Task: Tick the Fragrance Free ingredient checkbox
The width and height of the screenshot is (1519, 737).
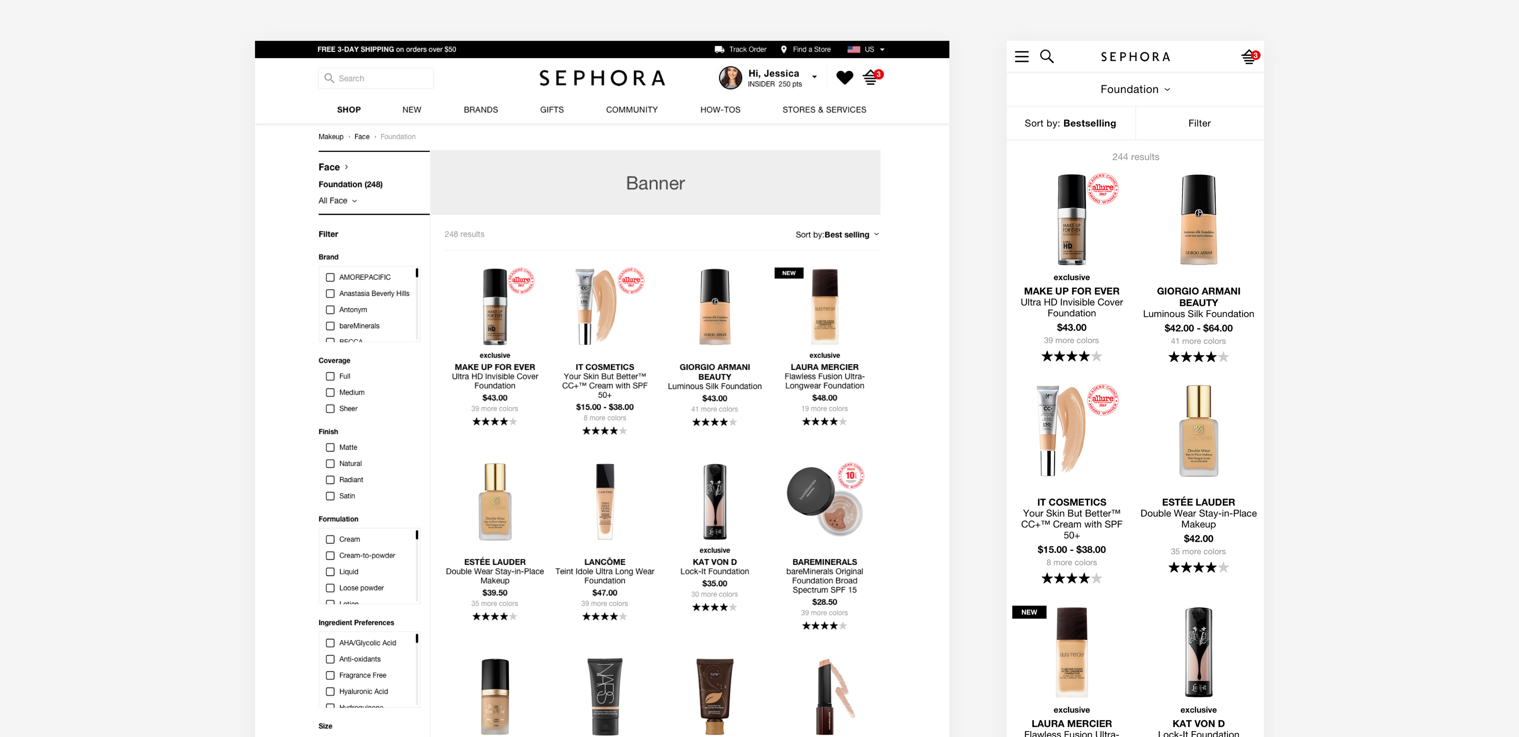Action: (x=330, y=676)
